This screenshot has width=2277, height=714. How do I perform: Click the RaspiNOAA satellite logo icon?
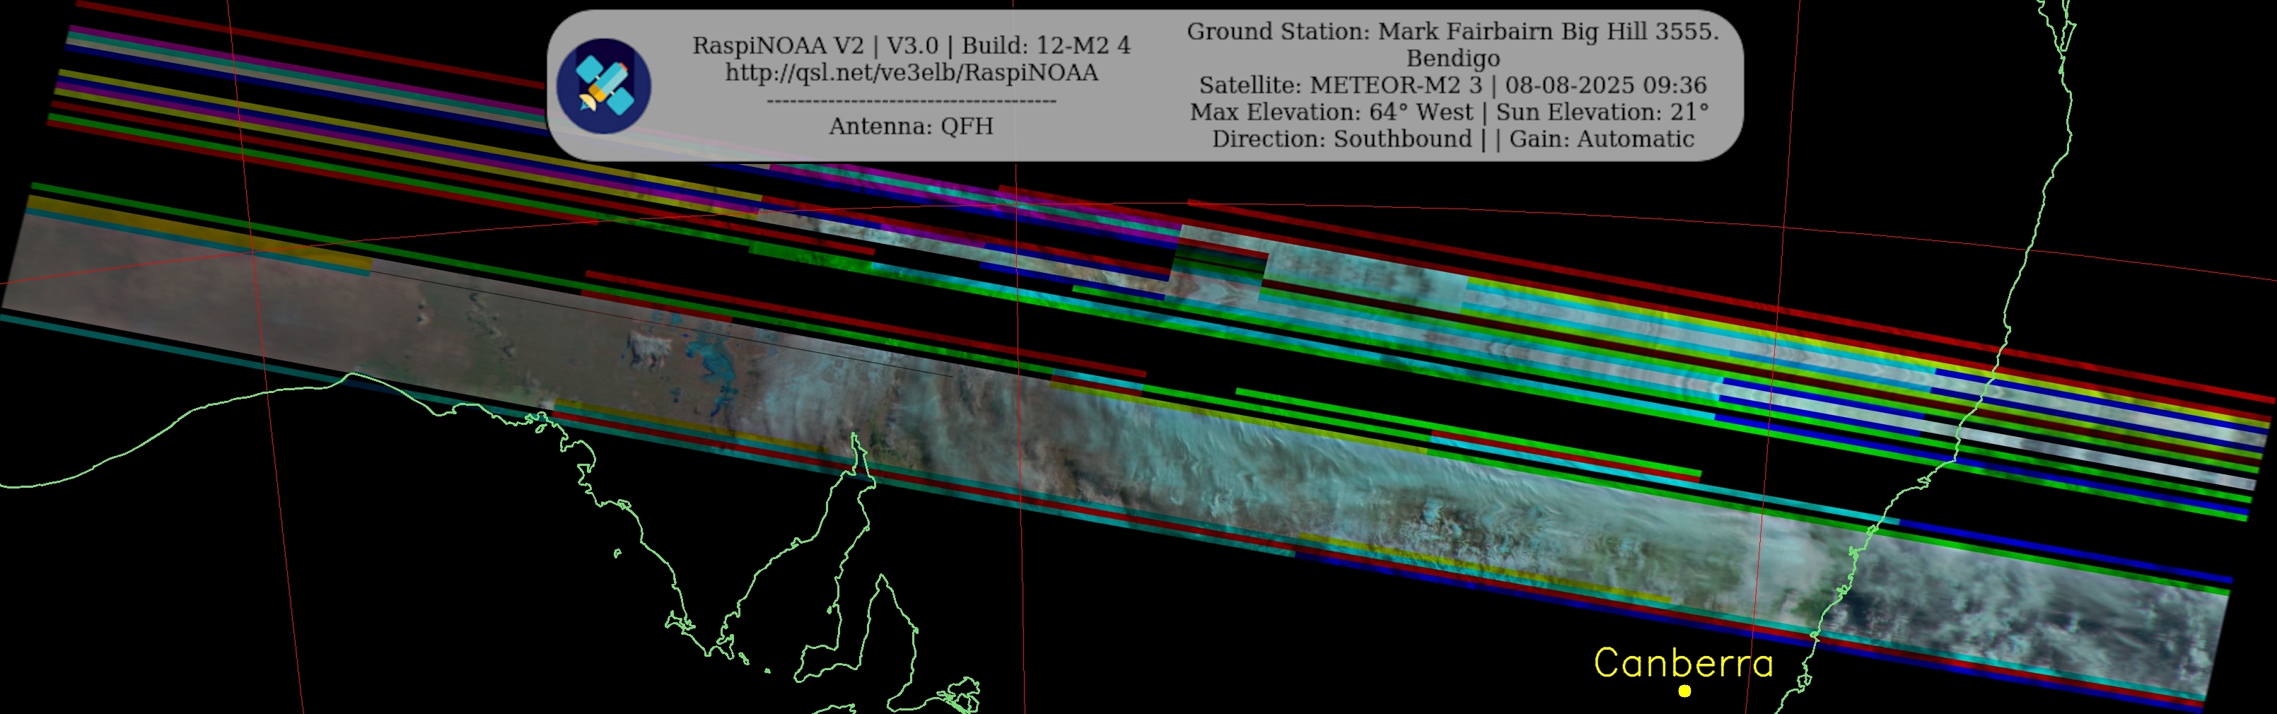(x=604, y=86)
